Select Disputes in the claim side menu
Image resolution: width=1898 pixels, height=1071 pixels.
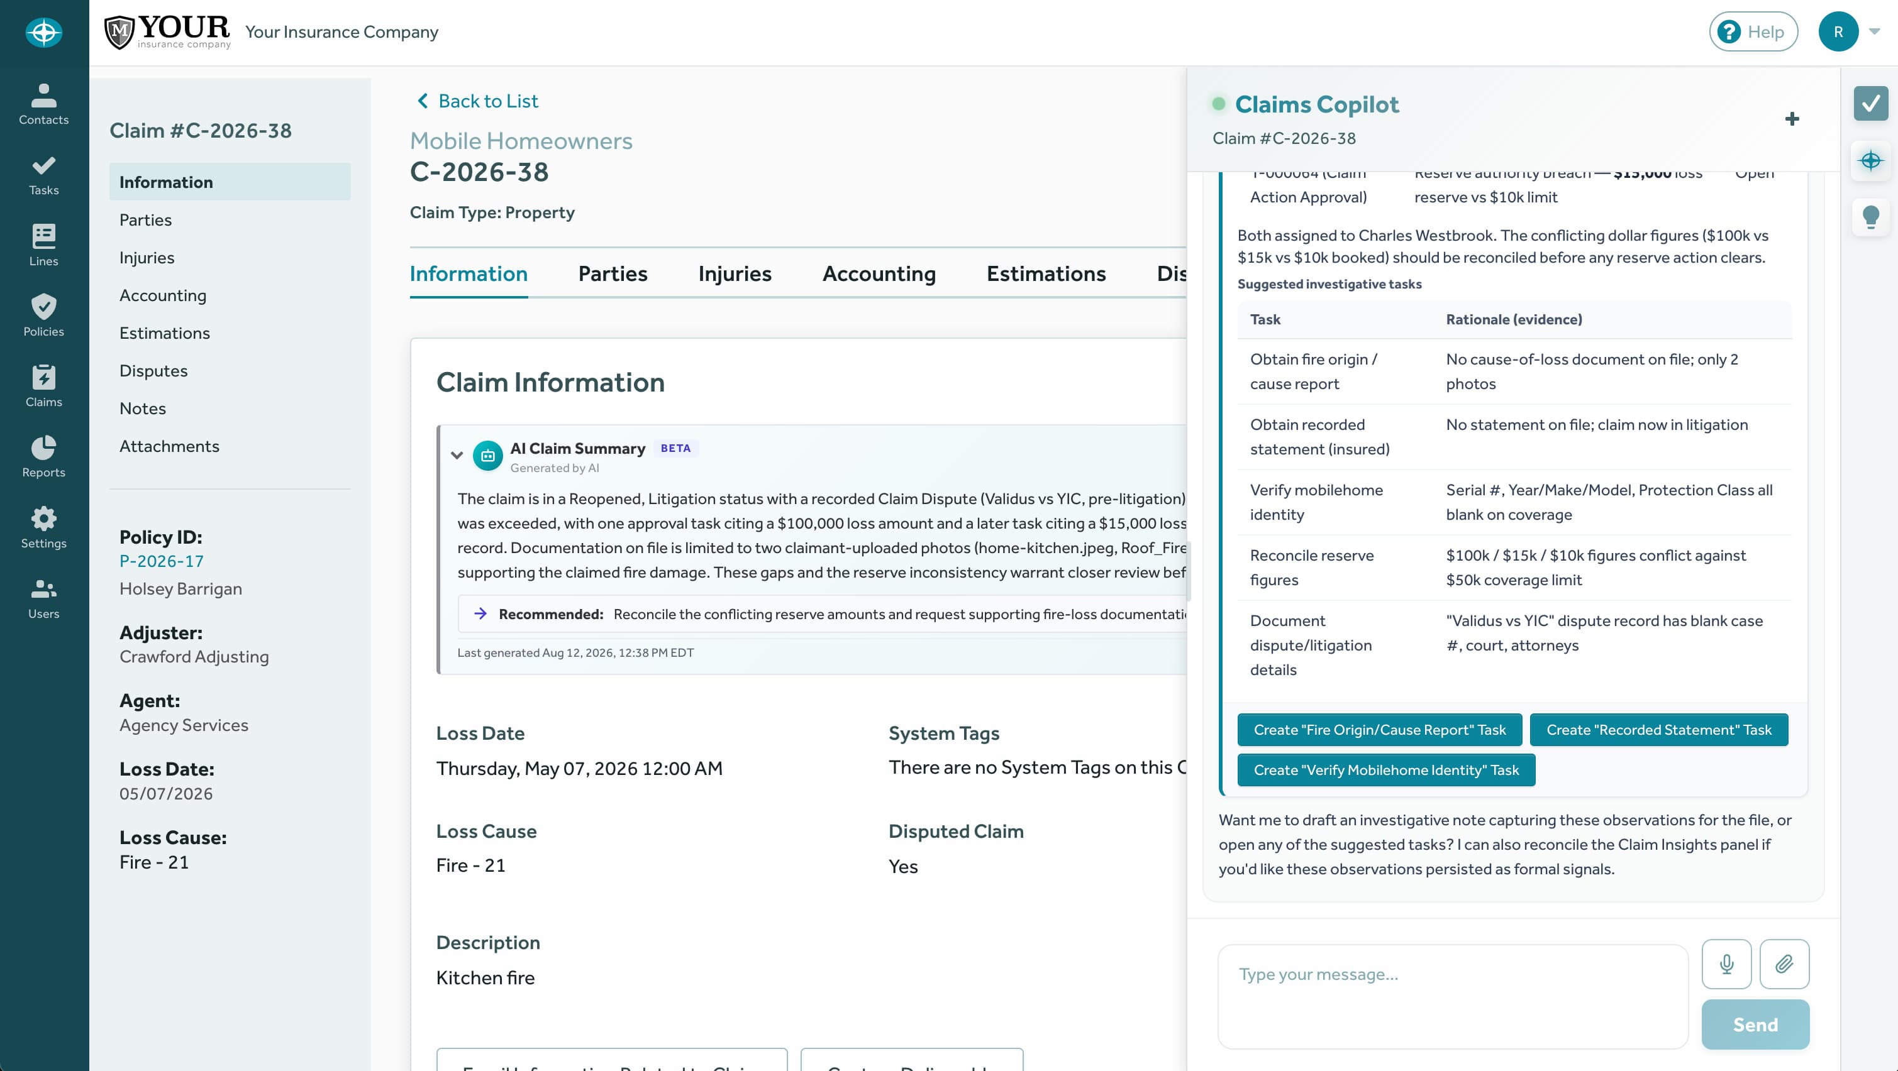coord(153,370)
